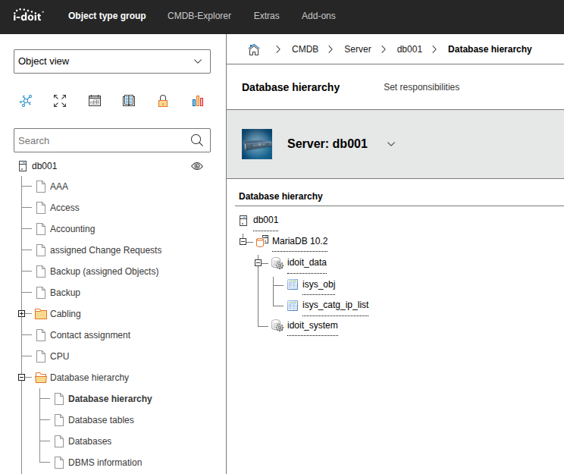Select the Database hierarchy tab
Viewport: 564px width, 474px height.
[290, 87]
